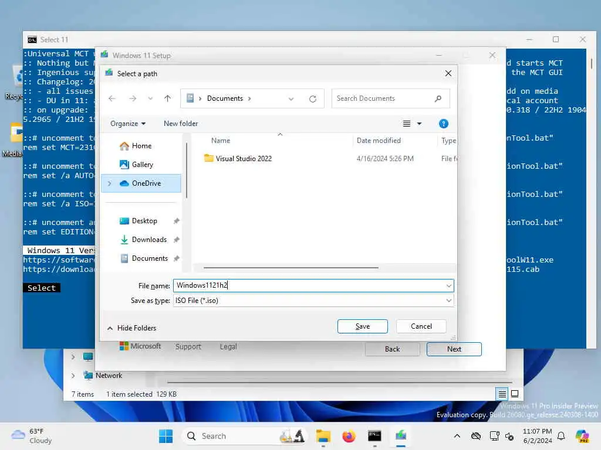Click the pin icon next to Desktop
Screen dimensions: 601x450
pos(176,221)
